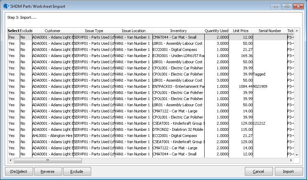Click the Quantity Used column header
The width and height of the screenshot is (307, 180).
coord(217,31)
